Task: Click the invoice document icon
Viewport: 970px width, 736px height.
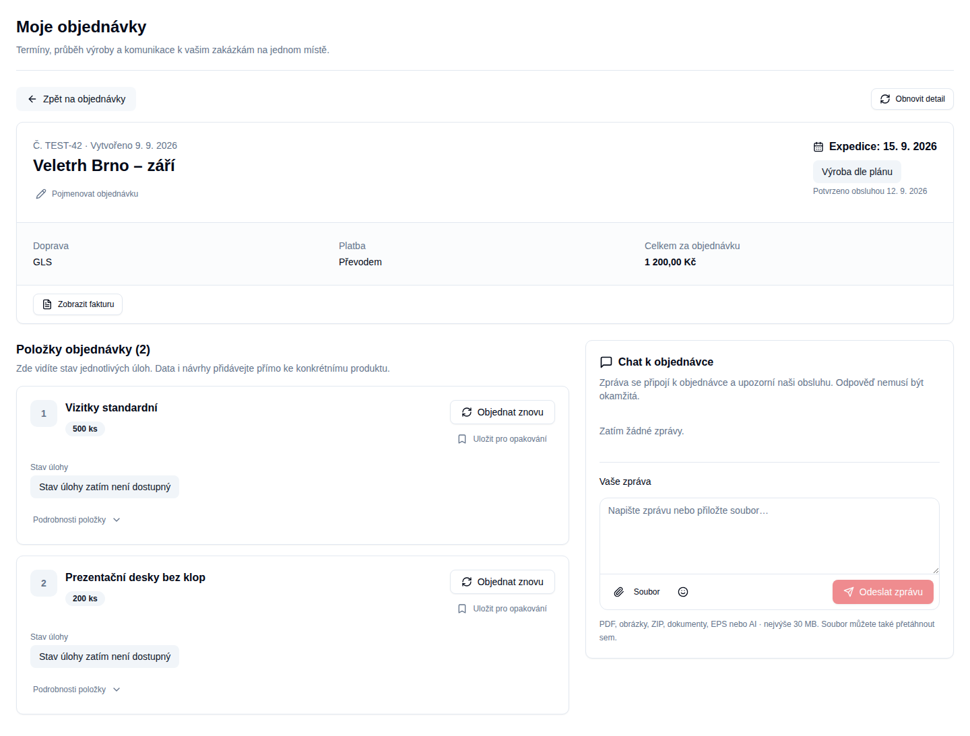Action: point(47,304)
